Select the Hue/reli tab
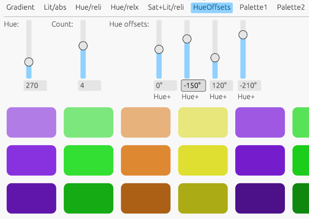The image size is (309, 219). [88, 7]
